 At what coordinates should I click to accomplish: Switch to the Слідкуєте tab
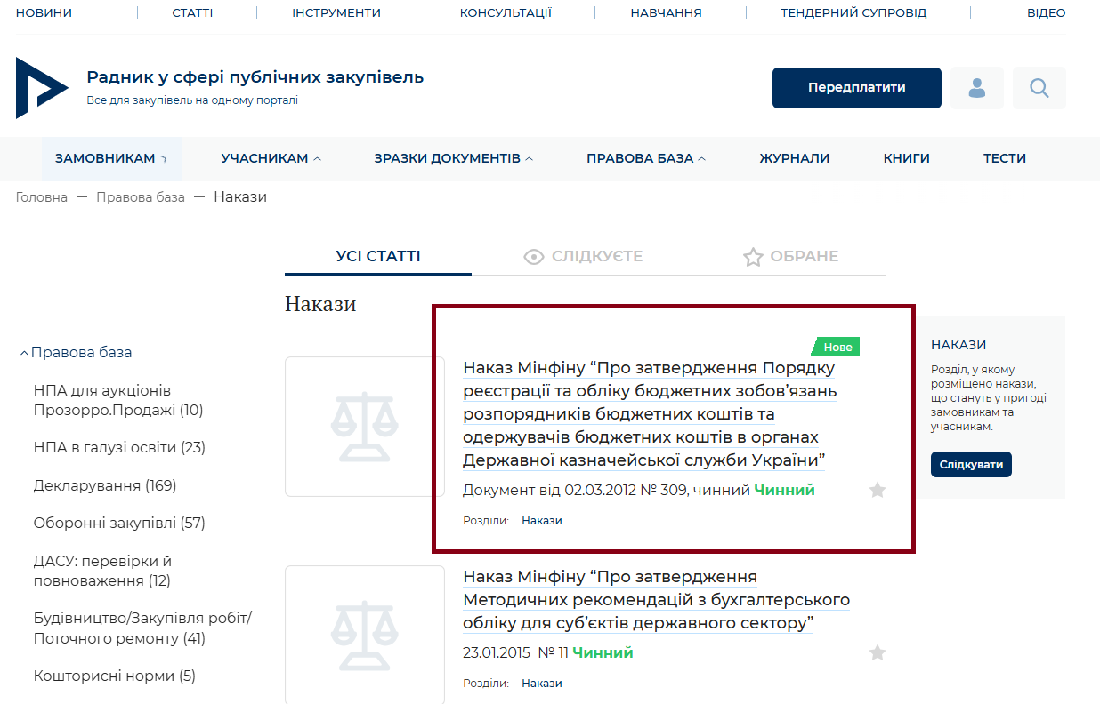tap(583, 257)
